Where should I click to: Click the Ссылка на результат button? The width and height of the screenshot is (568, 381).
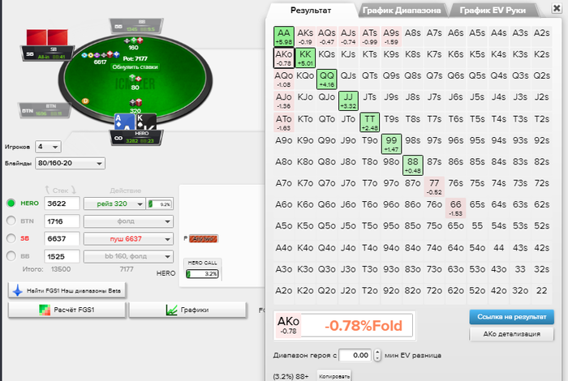point(511,317)
